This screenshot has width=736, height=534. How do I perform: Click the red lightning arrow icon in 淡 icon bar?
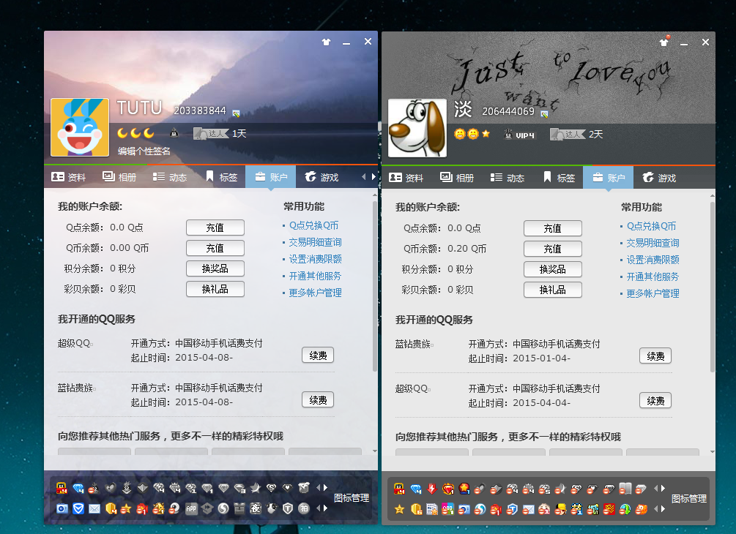click(432, 489)
